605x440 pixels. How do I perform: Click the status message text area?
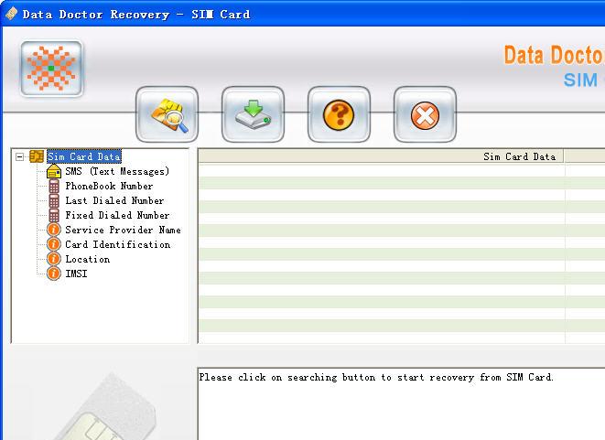(x=401, y=402)
